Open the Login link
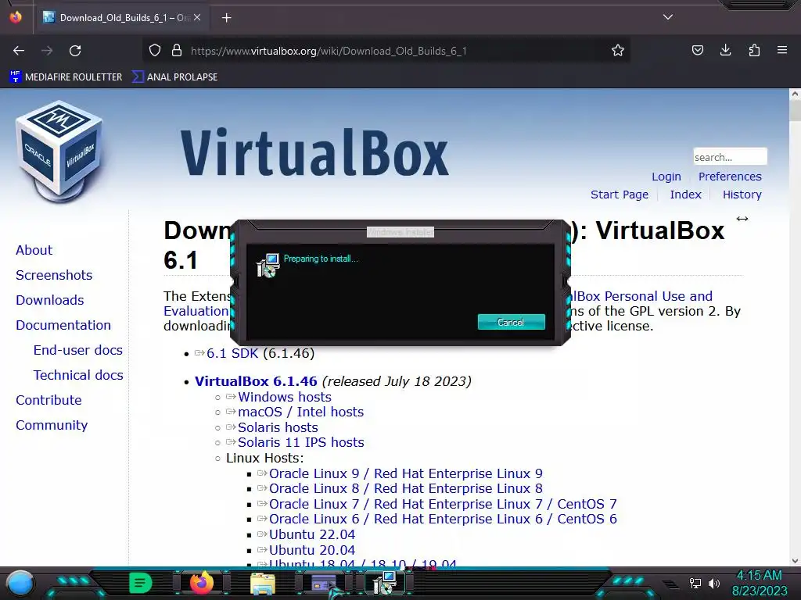Viewport: 801px width, 600px height. pyautogui.click(x=666, y=177)
